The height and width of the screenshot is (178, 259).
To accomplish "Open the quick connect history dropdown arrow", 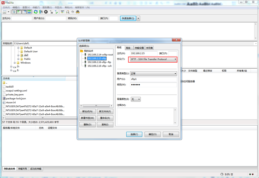I will coord(138,19).
